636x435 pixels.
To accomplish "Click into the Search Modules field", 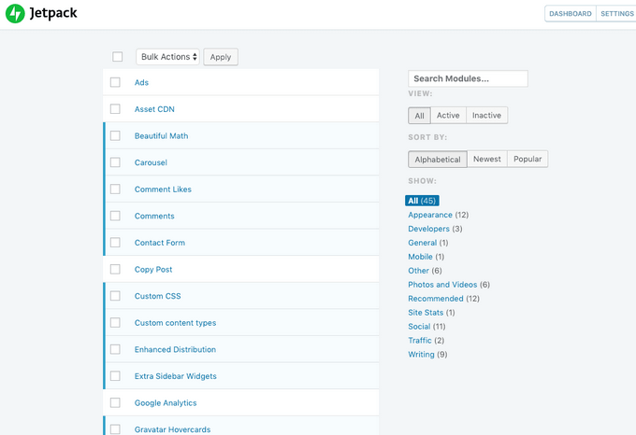I will click(468, 79).
